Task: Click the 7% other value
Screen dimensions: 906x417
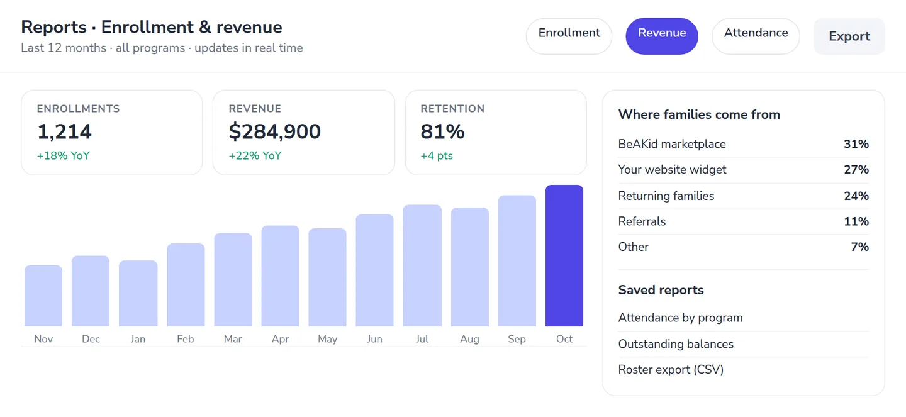Action: click(x=859, y=247)
